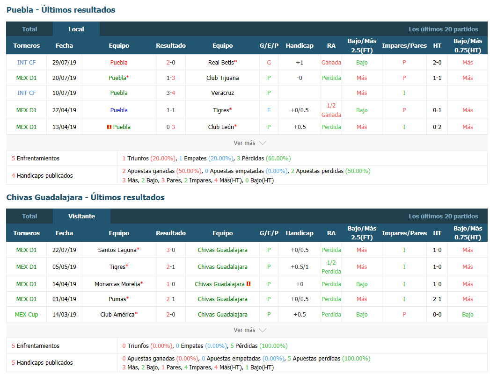Select the Visitante tab
This screenshot has height=375, width=490.
tap(81, 216)
